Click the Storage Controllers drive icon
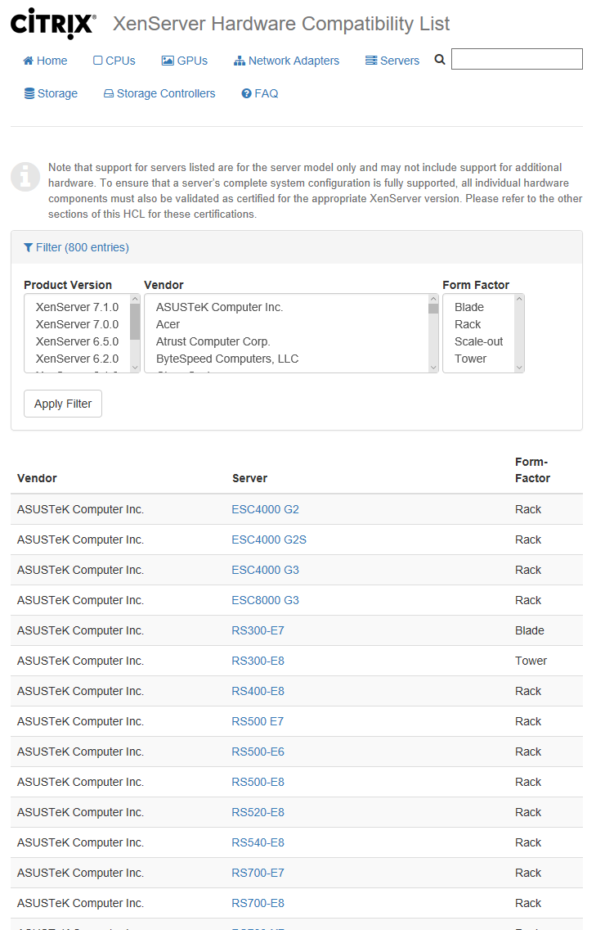Screen dimensions: 605x930 [109, 93]
